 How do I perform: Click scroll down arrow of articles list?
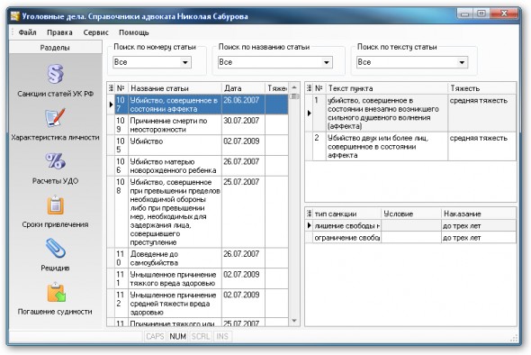pyautogui.click(x=294, y=321)
